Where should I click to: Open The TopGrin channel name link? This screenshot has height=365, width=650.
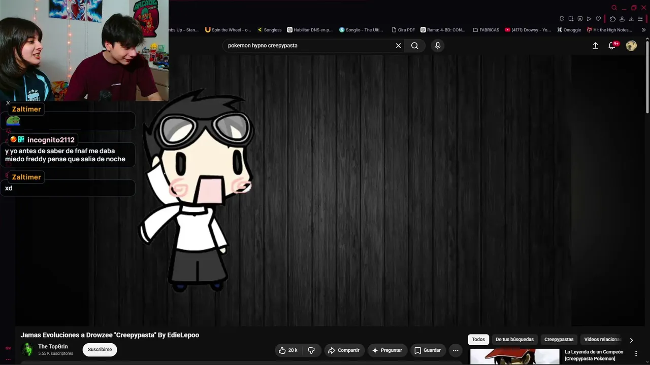pyautogui.click(x=53, y=347)
